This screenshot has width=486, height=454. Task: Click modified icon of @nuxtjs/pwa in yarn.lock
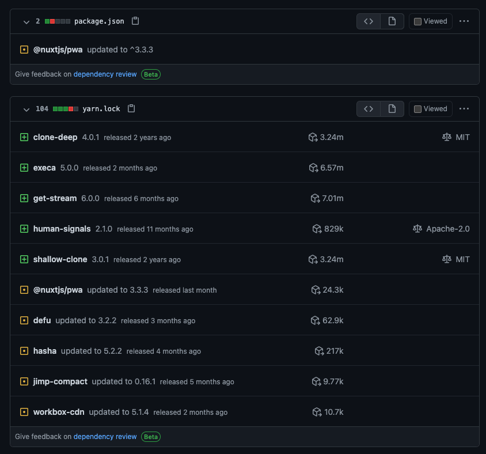click(x=24, y=290)
